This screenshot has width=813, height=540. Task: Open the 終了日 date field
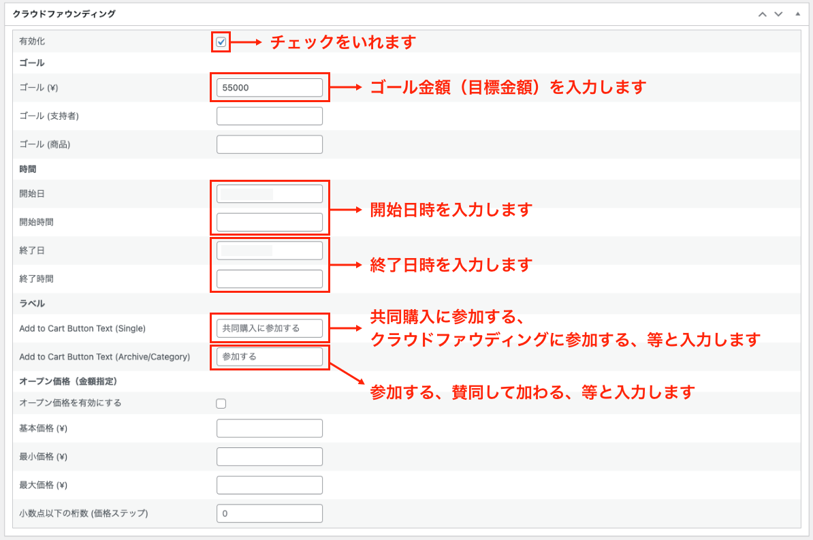[269, 251]
